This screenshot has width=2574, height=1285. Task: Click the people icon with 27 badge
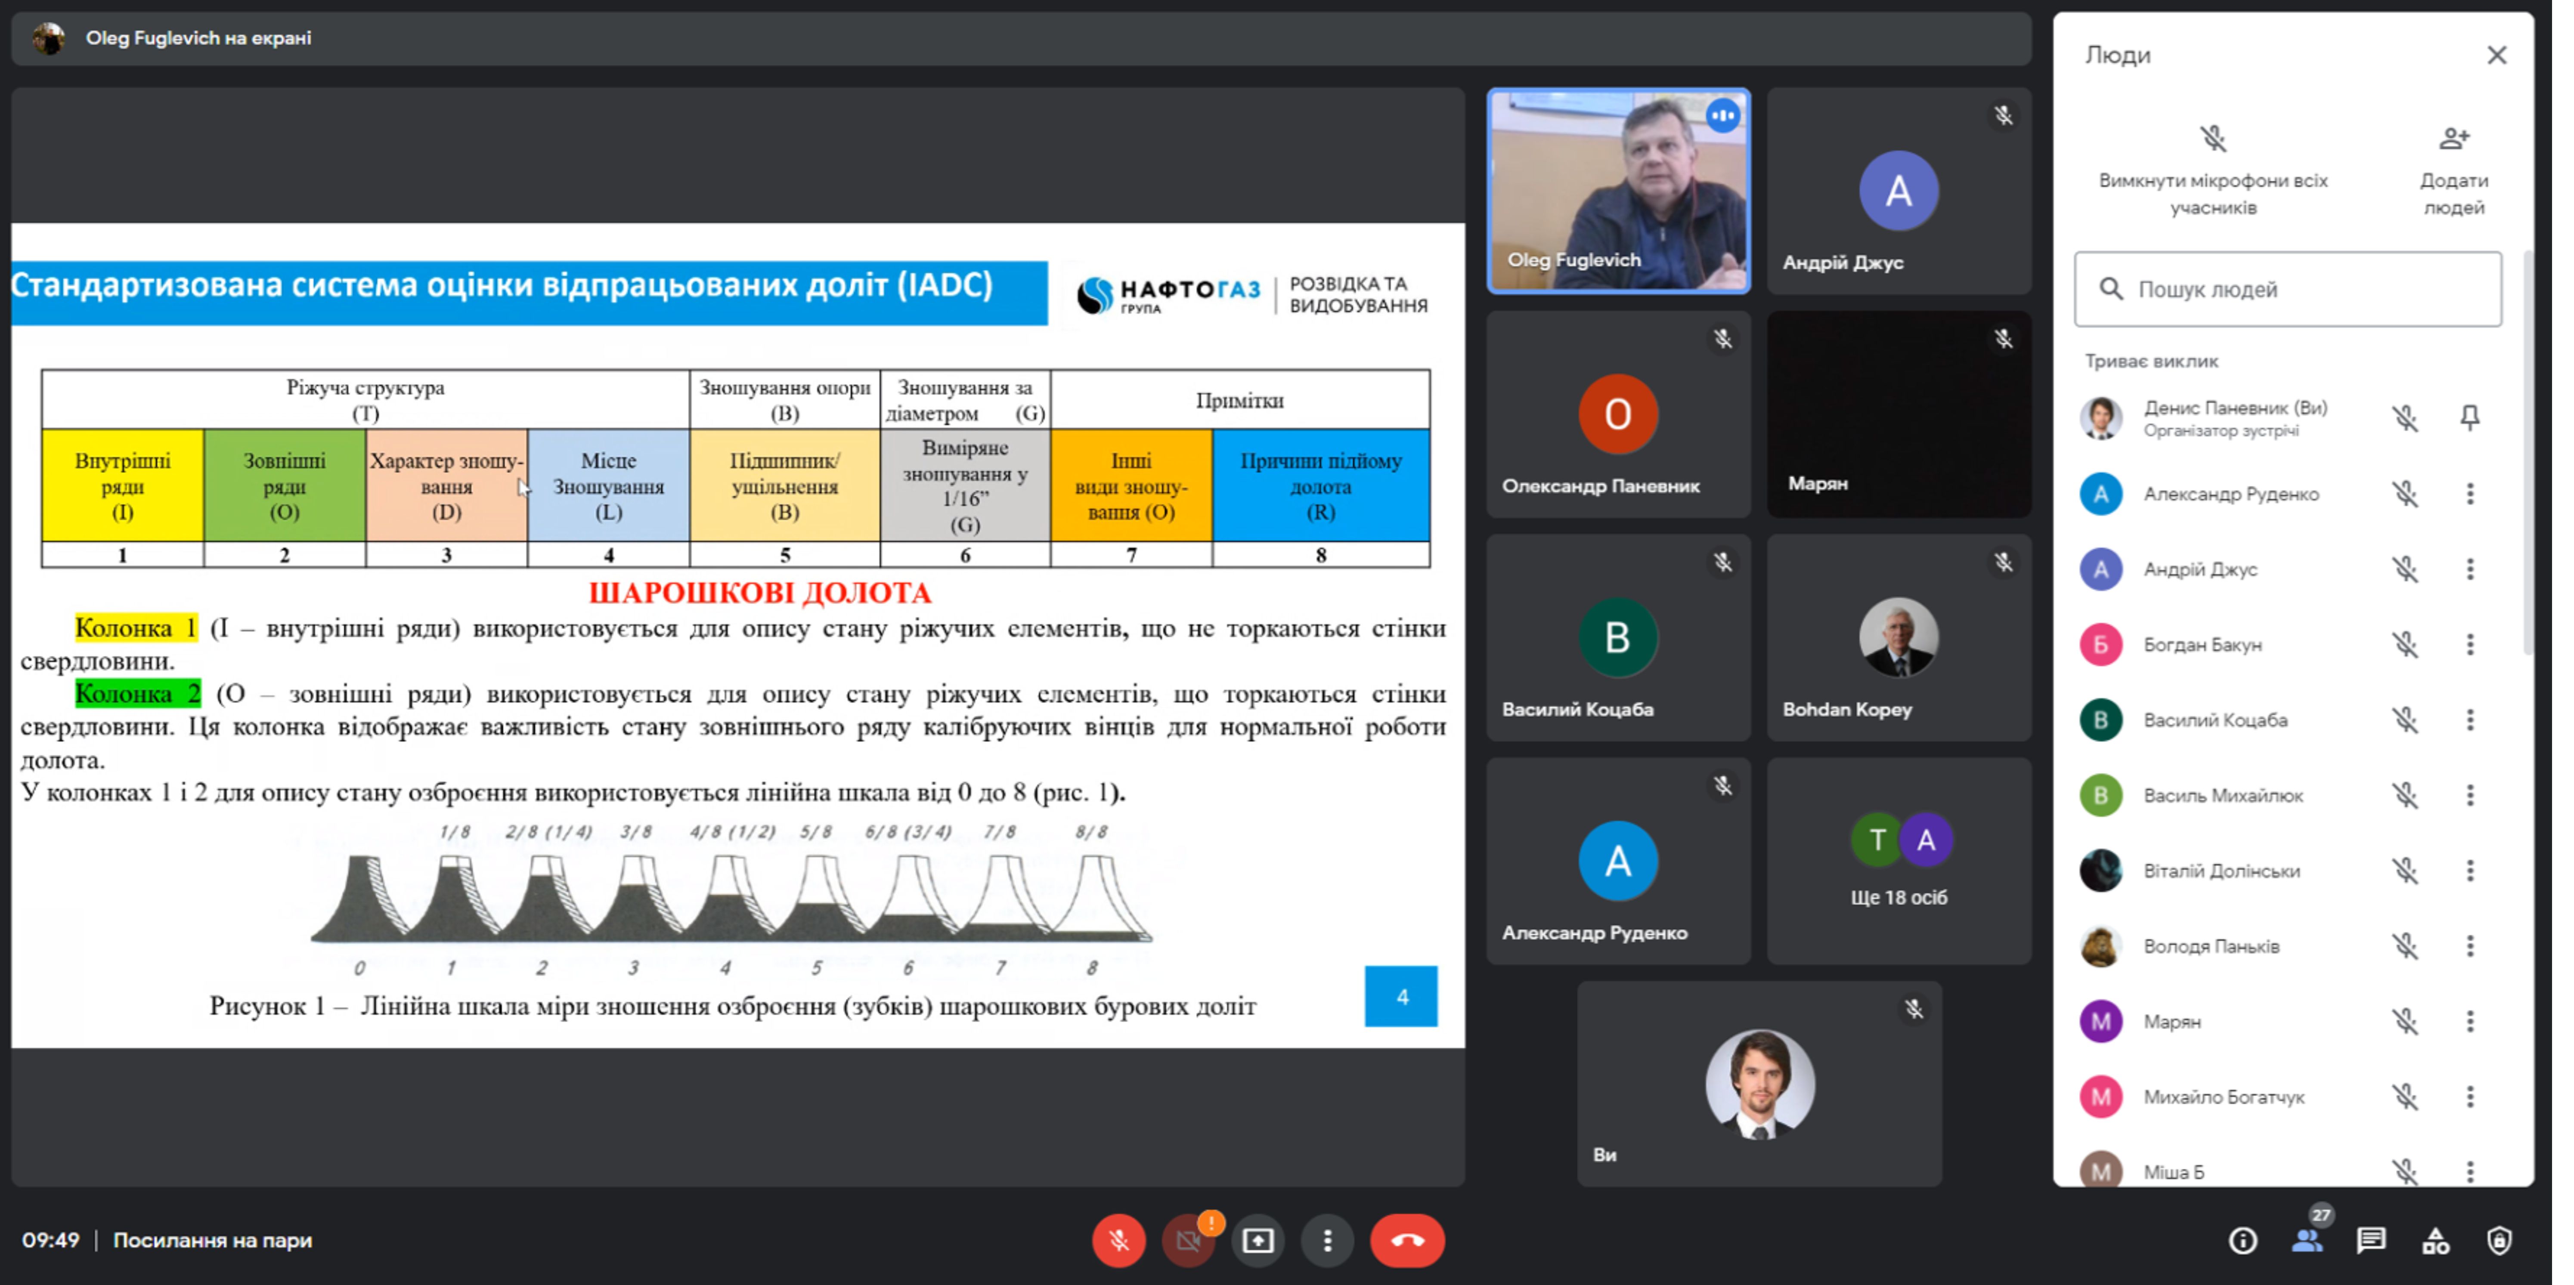(x=2306, y=1240)
